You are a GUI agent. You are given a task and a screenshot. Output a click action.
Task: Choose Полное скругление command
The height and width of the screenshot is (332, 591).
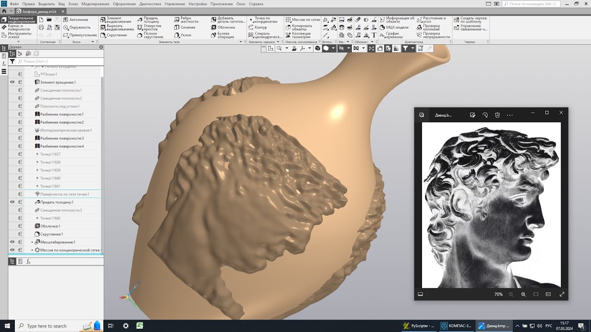(151, 35)
